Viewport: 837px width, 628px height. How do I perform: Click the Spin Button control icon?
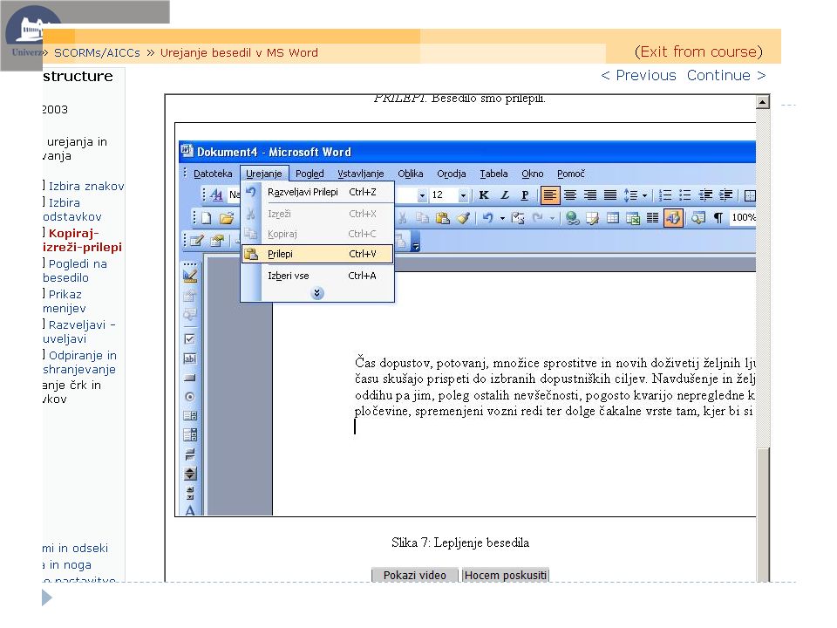click(189, 474)
